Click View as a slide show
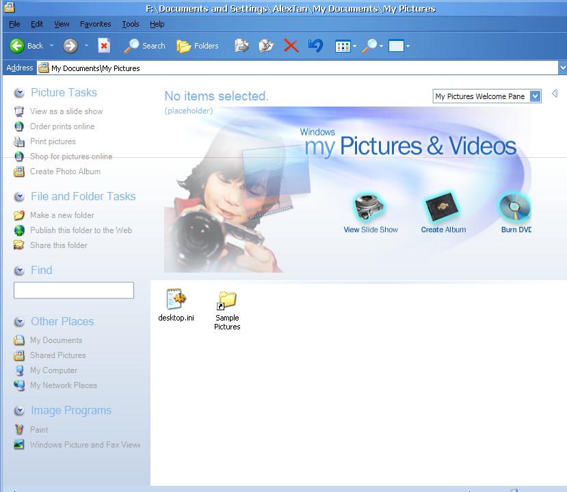Screen dimensions: 567x492 [x=66, y=111]
